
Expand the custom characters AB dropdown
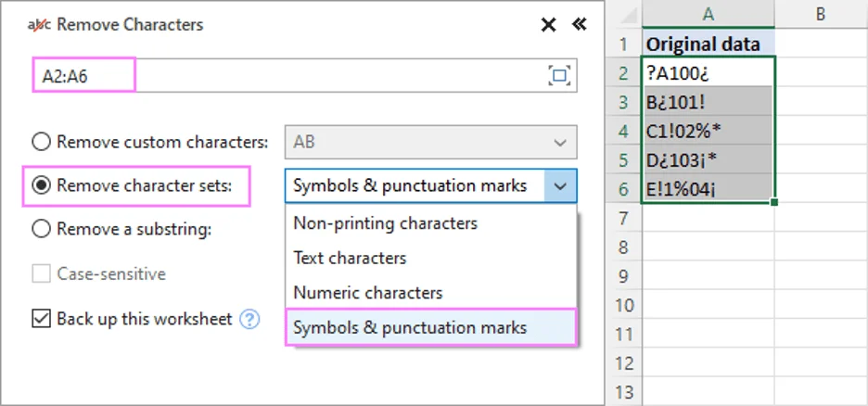(559, 143)
